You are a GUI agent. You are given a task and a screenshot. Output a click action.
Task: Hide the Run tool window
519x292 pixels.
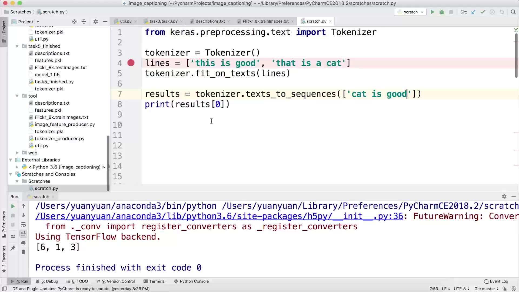pos(514,196)
